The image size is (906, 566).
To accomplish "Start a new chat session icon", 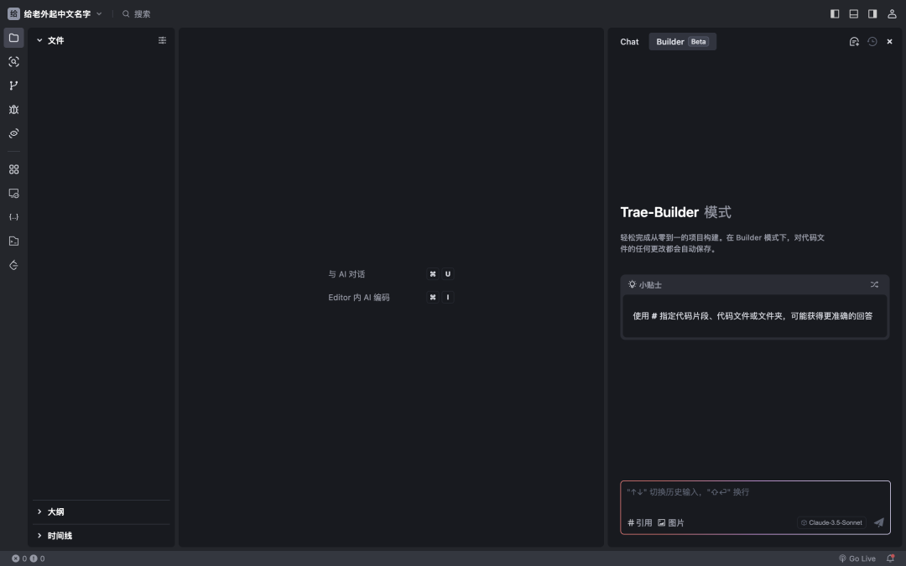I will [x=854, y=42].
